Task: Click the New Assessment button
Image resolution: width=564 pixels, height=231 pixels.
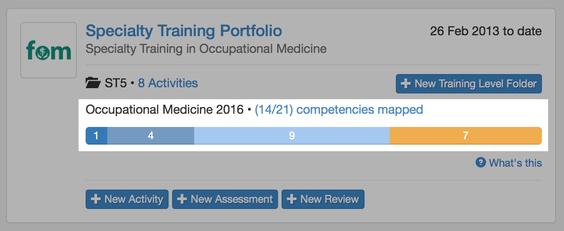Action: coord(225,199)
